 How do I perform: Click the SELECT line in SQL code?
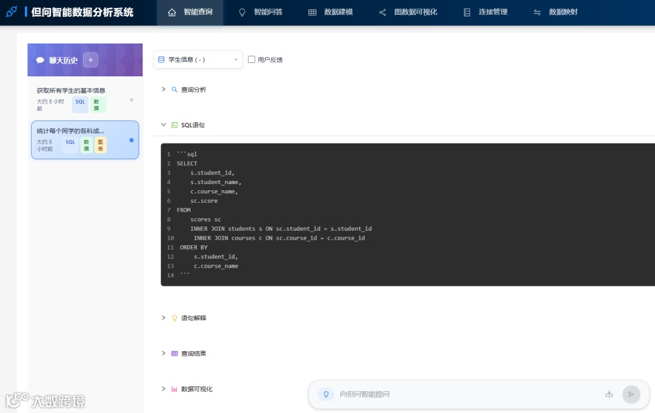[x=187, y=164]
